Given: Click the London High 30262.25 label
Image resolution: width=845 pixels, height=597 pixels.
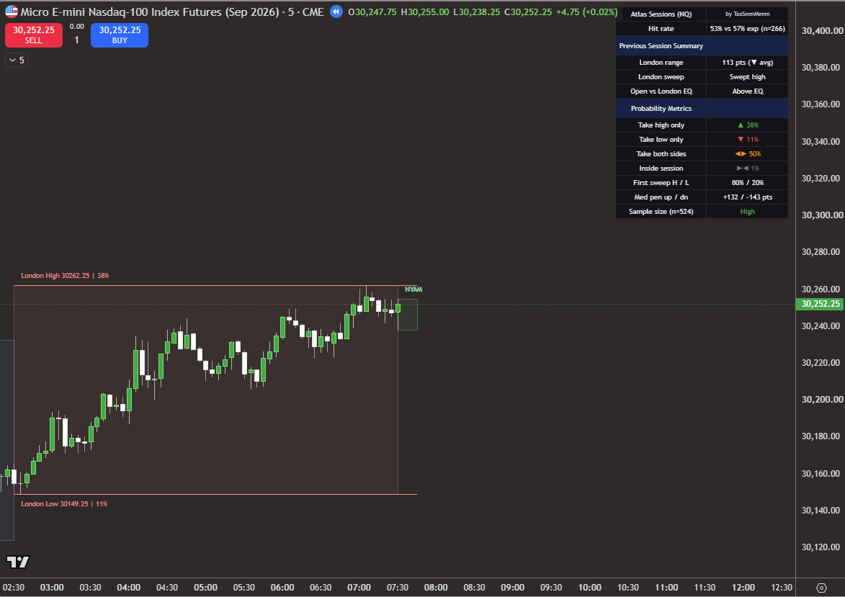Looking at the screenshot, I should click(65, 275).
